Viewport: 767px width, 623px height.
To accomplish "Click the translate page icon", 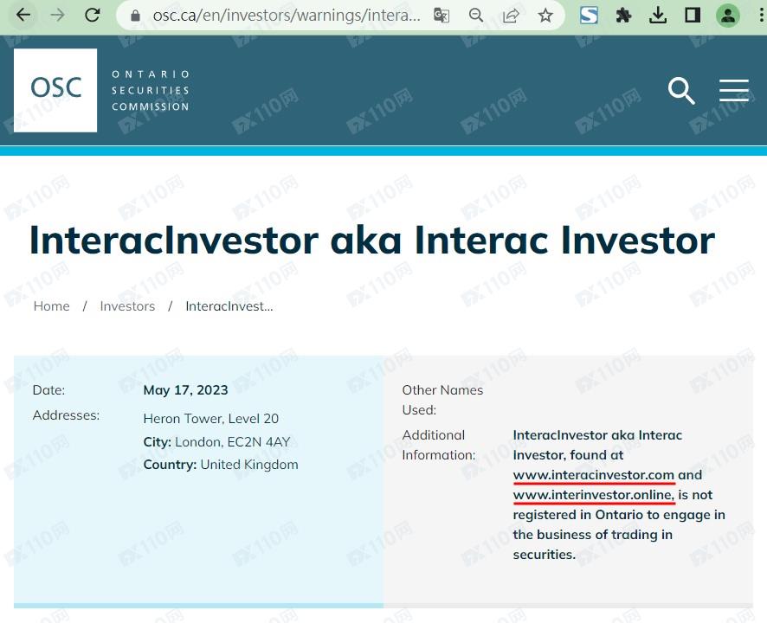I will [x=442, y=15].
